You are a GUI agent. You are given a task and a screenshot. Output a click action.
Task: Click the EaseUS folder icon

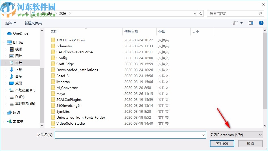53,76
